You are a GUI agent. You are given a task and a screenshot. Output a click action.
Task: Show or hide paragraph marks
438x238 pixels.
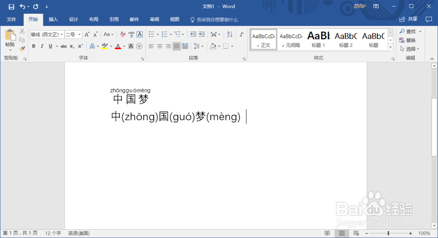pyautogui.click(x=242, y=34)
